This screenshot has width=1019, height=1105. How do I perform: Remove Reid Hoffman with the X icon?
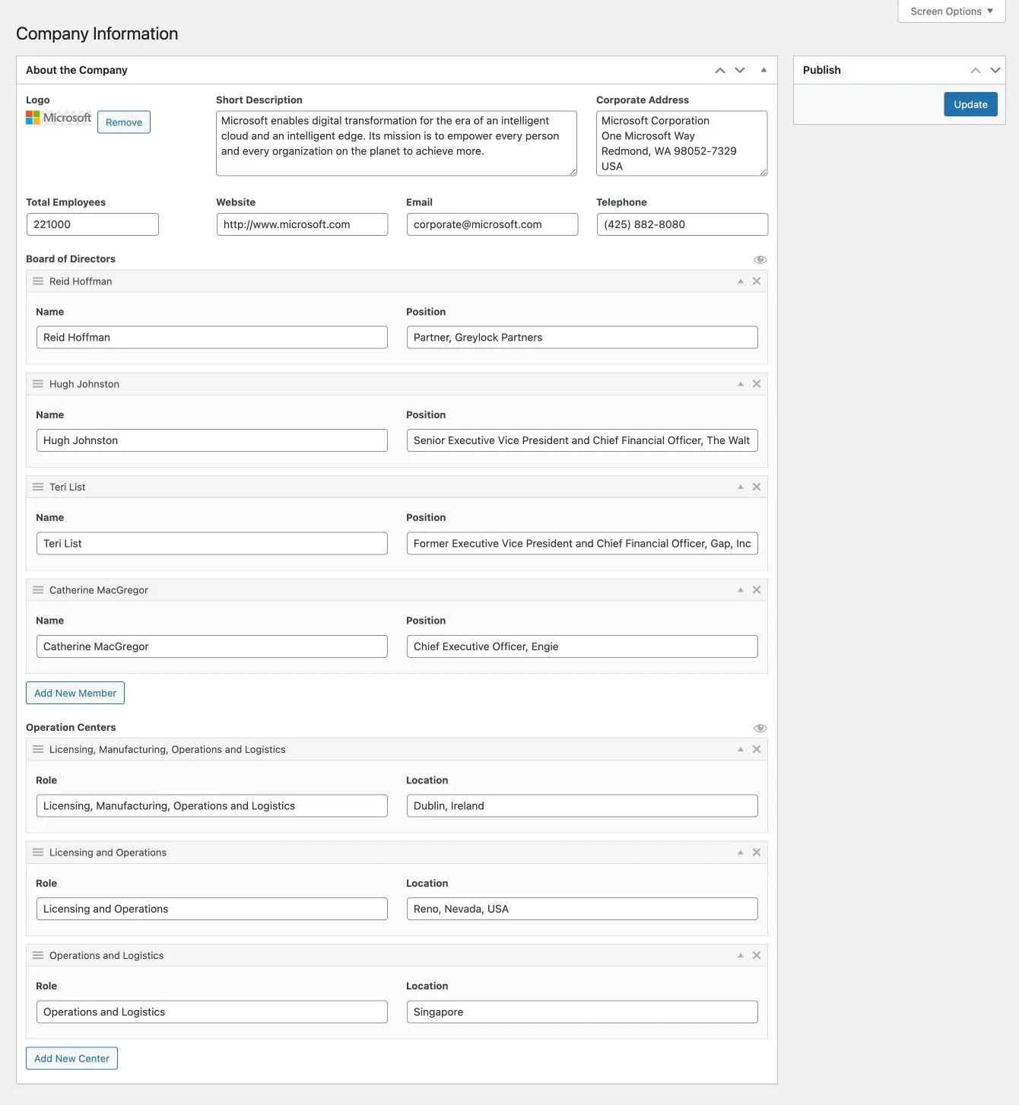(757, 281)
